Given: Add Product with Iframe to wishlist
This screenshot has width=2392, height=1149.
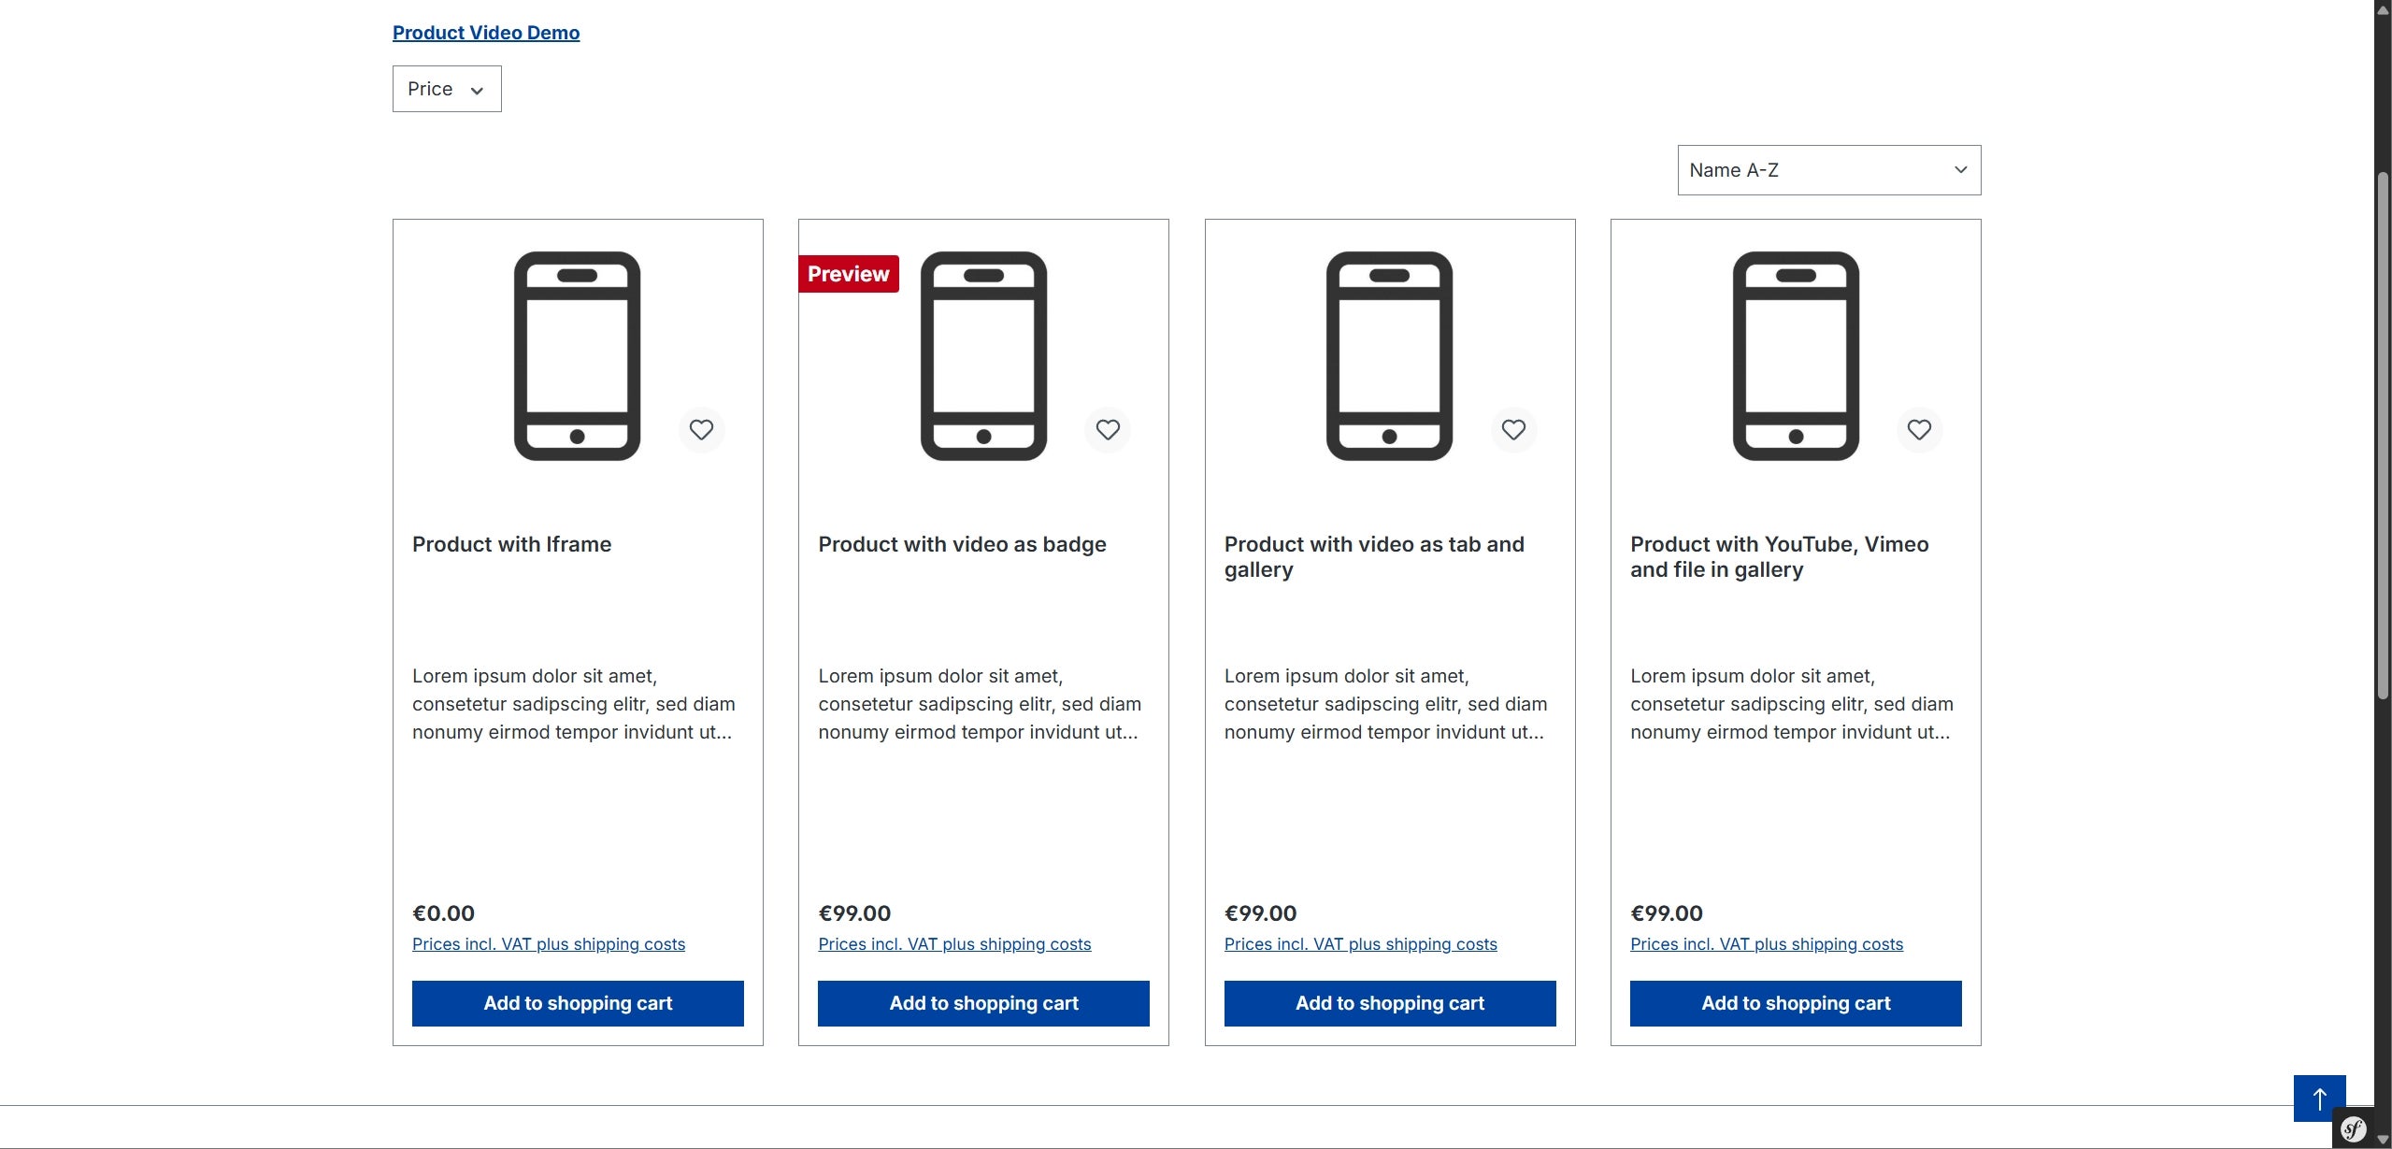Looking at the screenshot, I should [x=701, y=430].
